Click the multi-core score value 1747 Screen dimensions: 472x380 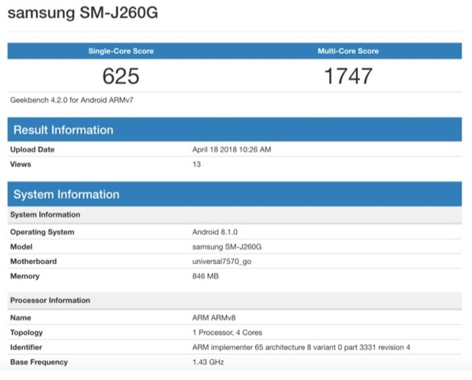pos(348,76)
